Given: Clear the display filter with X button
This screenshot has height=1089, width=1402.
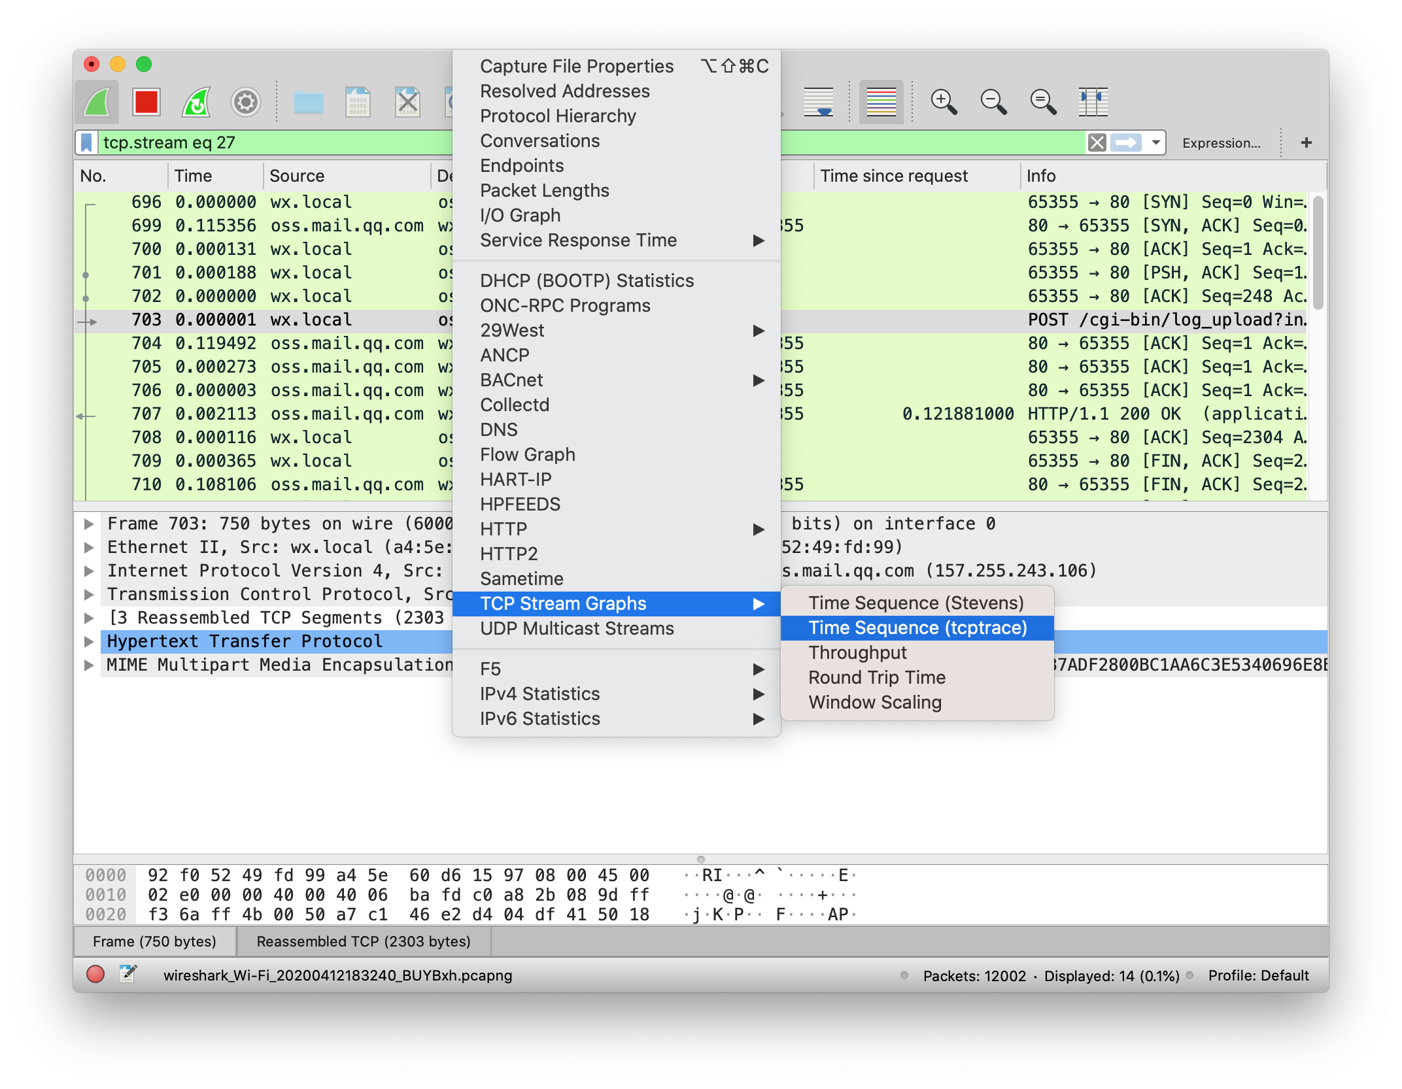Looking at the screenshot, I should (1097, 142).
